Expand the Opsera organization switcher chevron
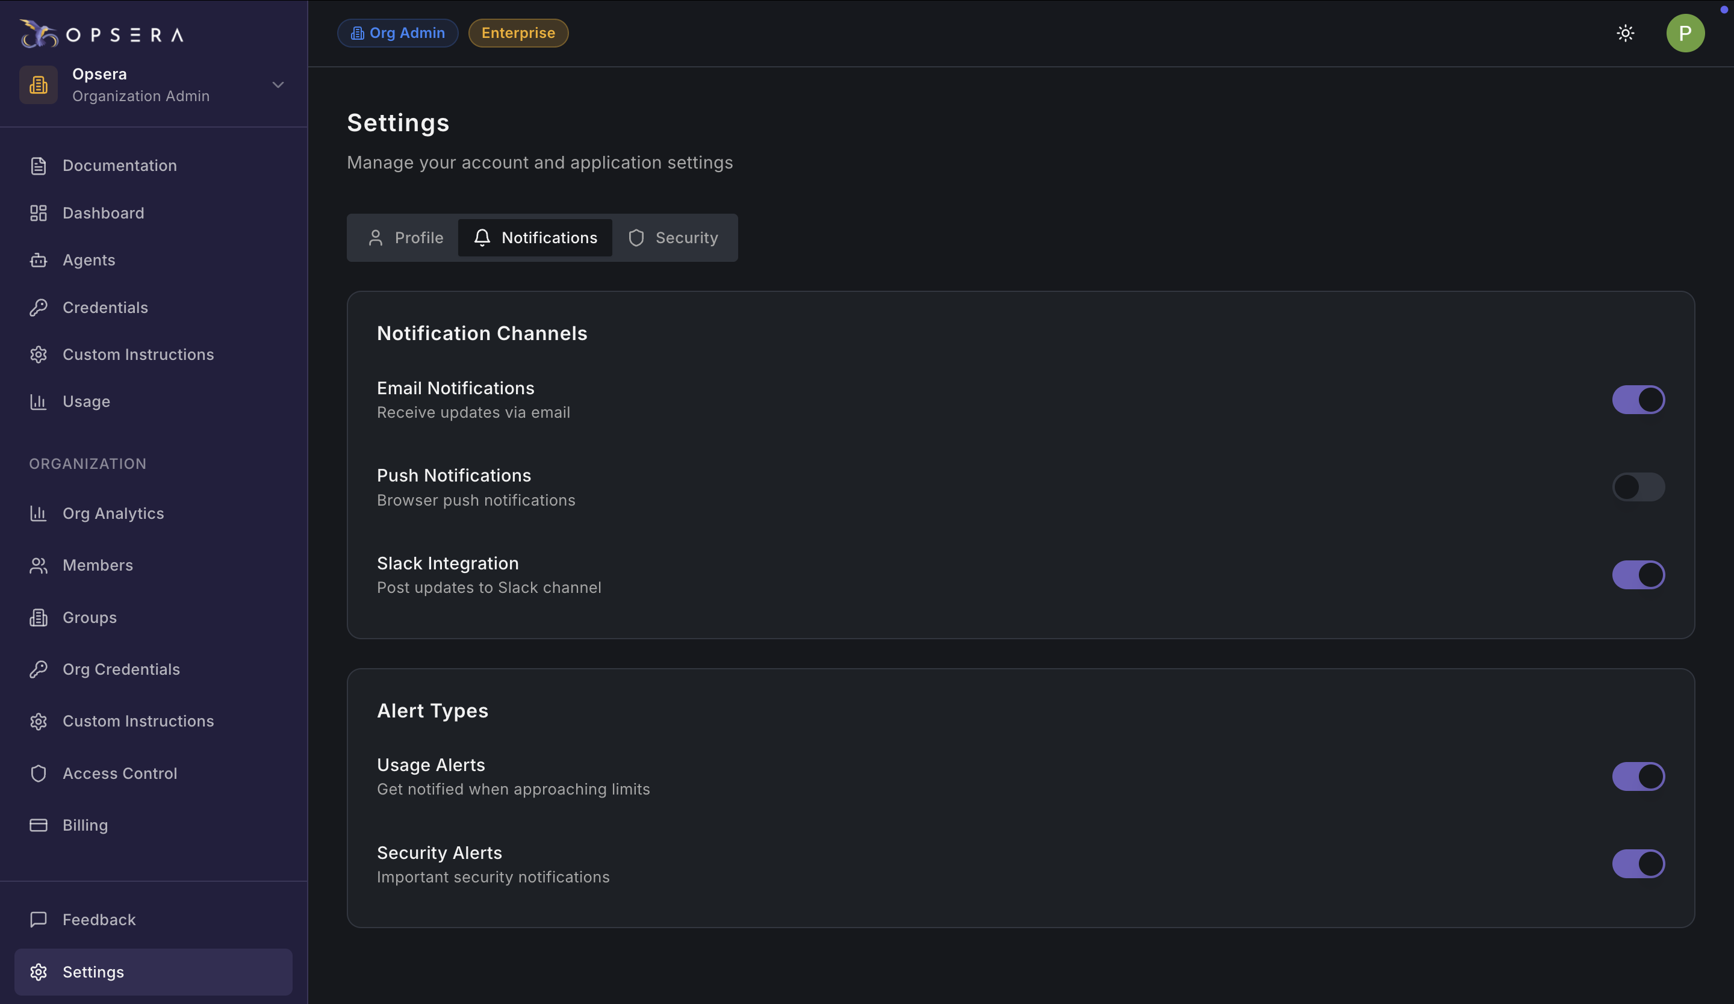Viewport: 1734px width, 1004px height. 278,85
